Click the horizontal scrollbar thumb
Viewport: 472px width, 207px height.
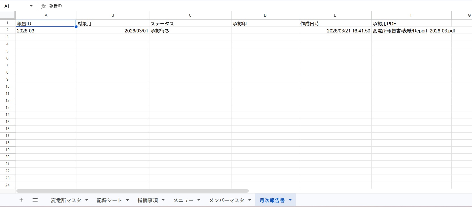(132, 191)
